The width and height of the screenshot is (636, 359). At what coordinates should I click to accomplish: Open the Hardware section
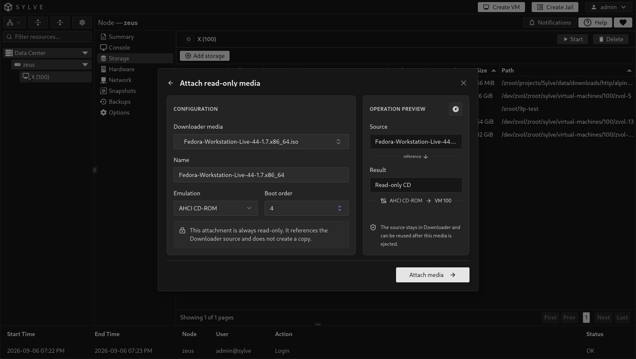pyautogui.click(x=135, y=69)
